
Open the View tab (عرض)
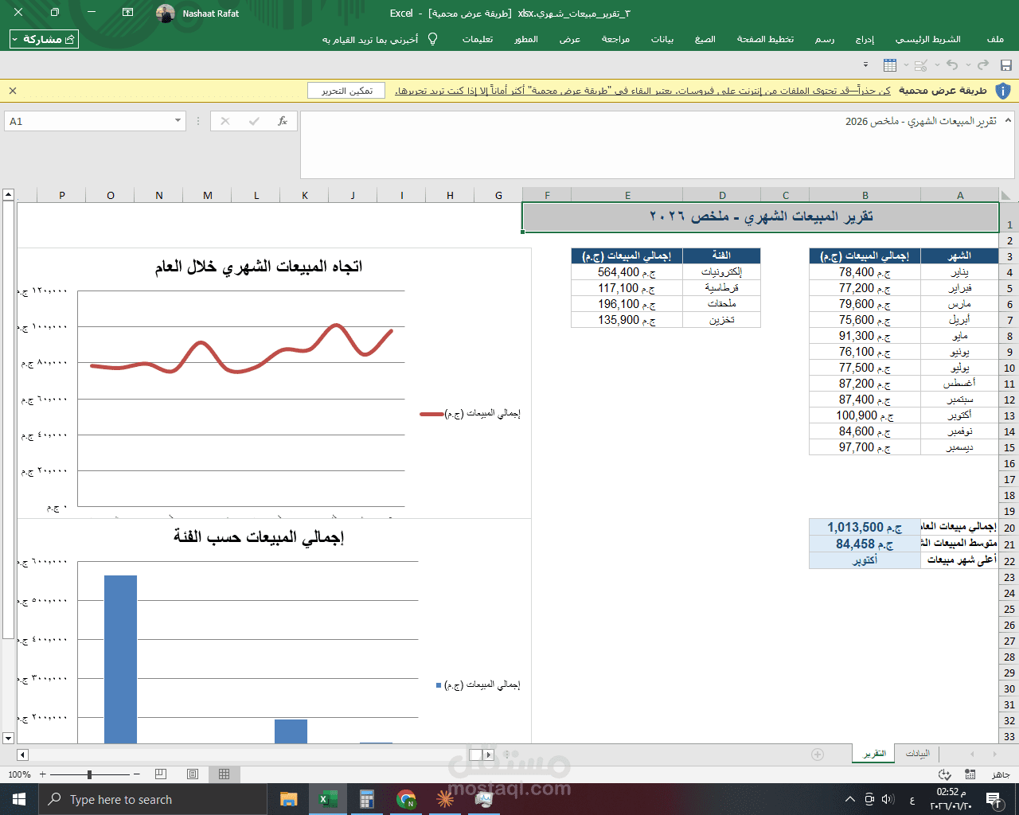pos(570,39)
